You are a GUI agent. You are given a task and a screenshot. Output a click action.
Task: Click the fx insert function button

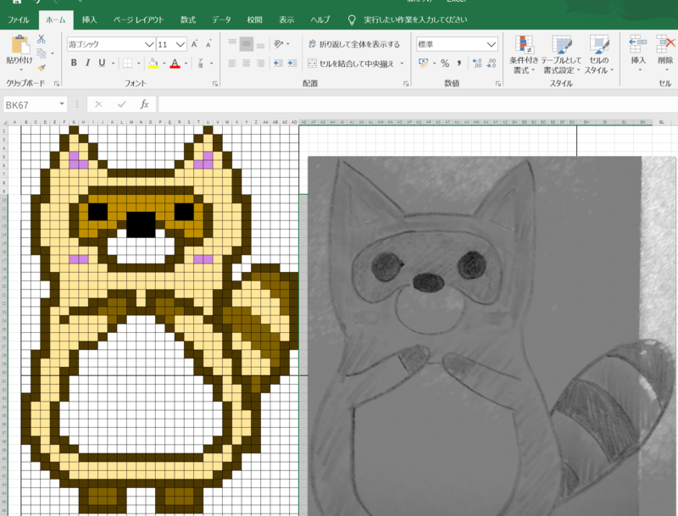[x=144, y=104]
